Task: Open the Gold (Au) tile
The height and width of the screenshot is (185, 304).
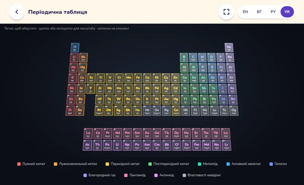Action: [x=166, y=99]
